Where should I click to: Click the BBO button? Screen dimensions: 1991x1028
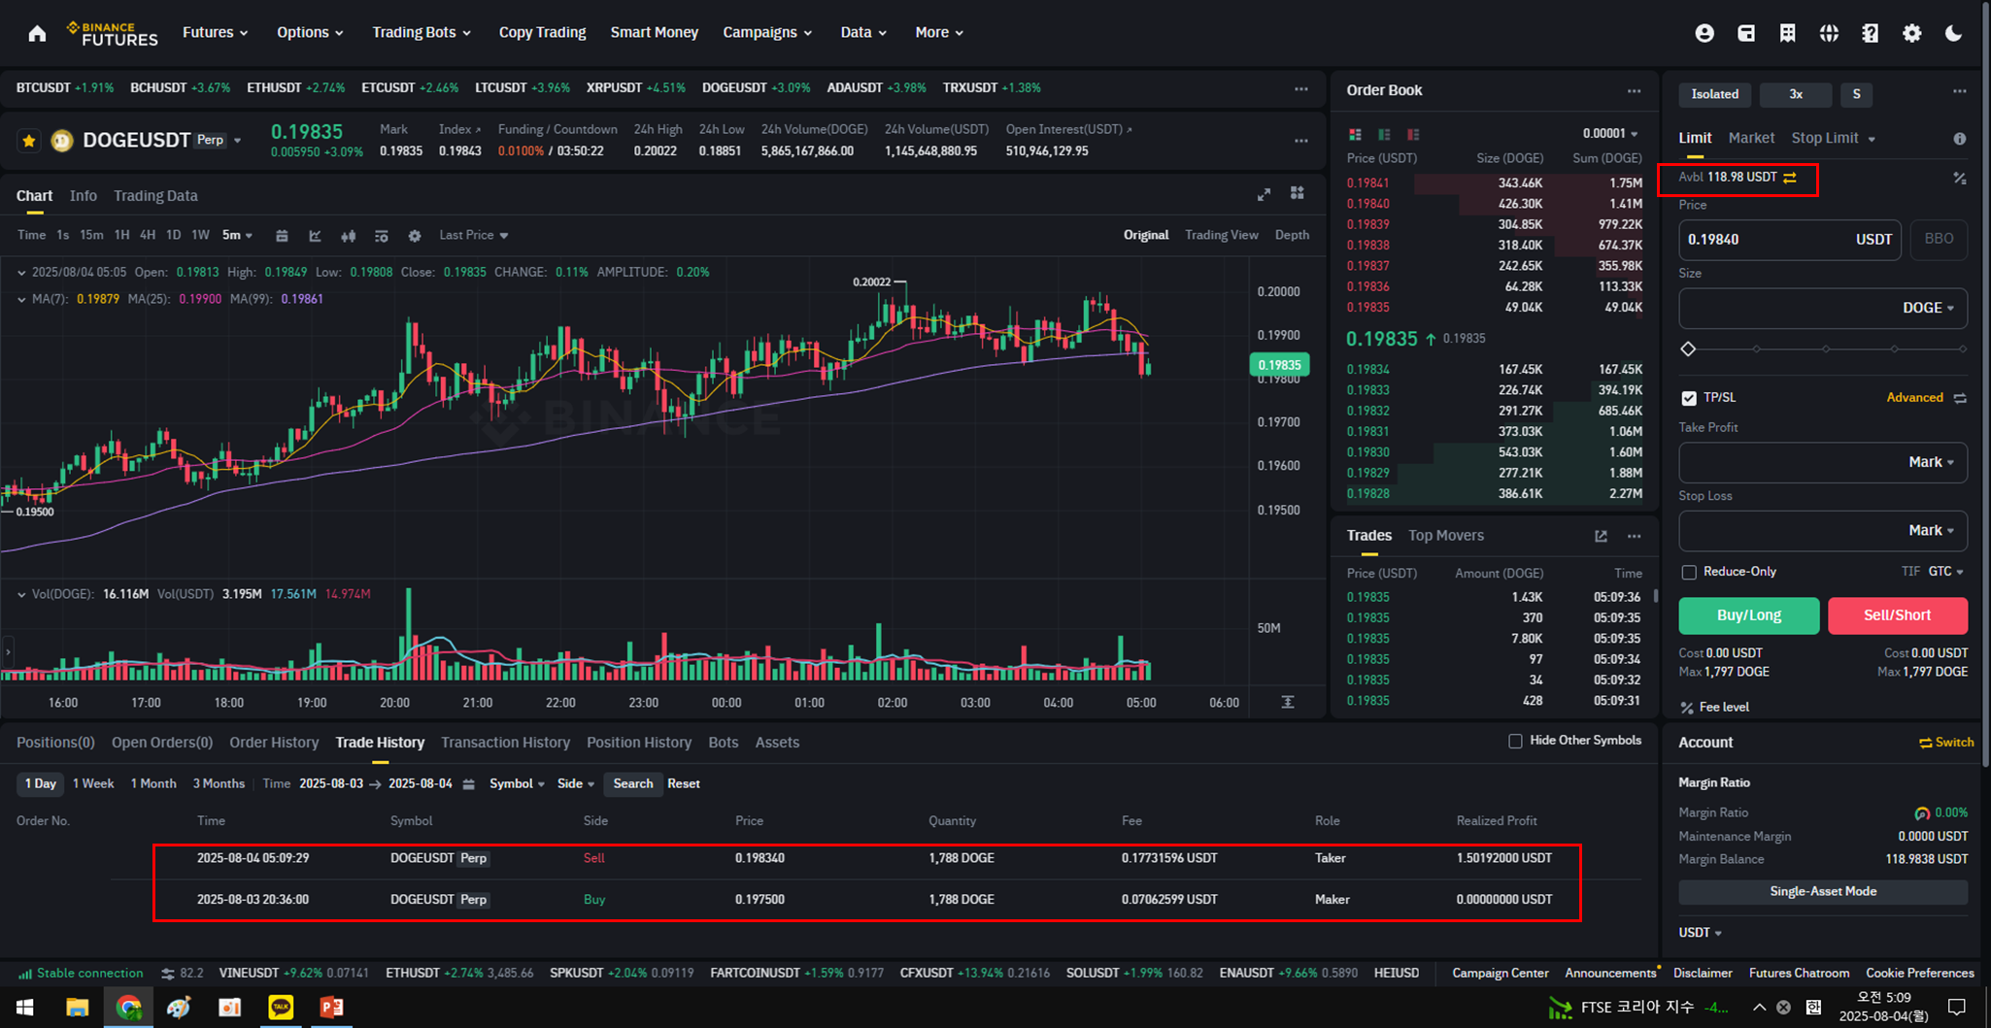[x=1939, y=239]
